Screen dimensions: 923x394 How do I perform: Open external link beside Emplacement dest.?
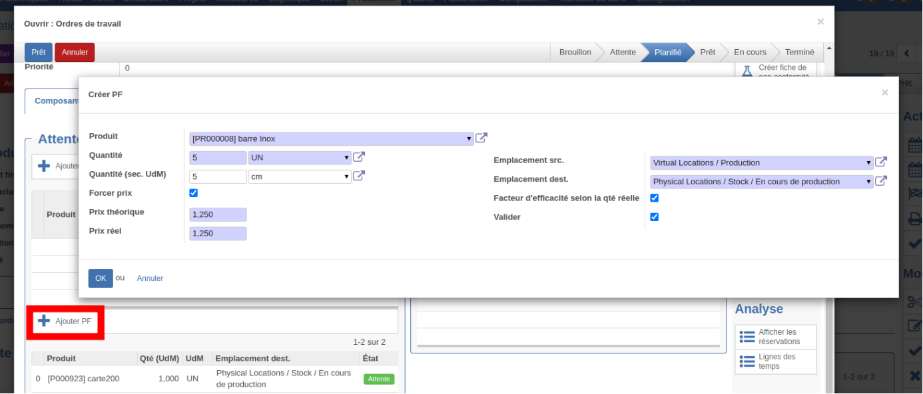pos(881,181)
